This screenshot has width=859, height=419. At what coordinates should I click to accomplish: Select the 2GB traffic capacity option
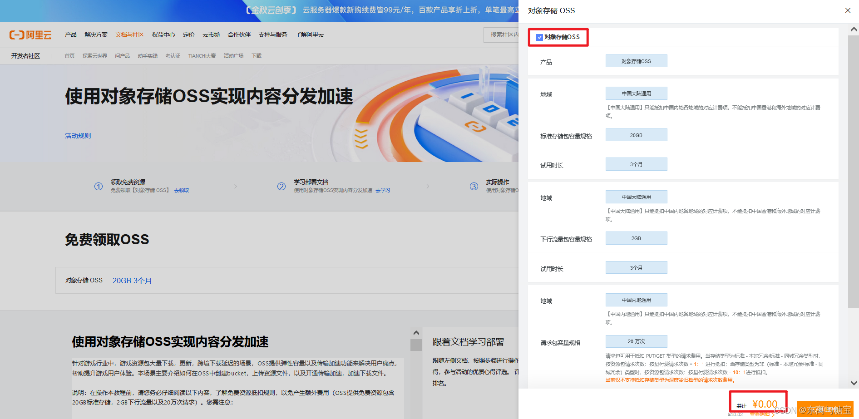click(x=636, y=238)
